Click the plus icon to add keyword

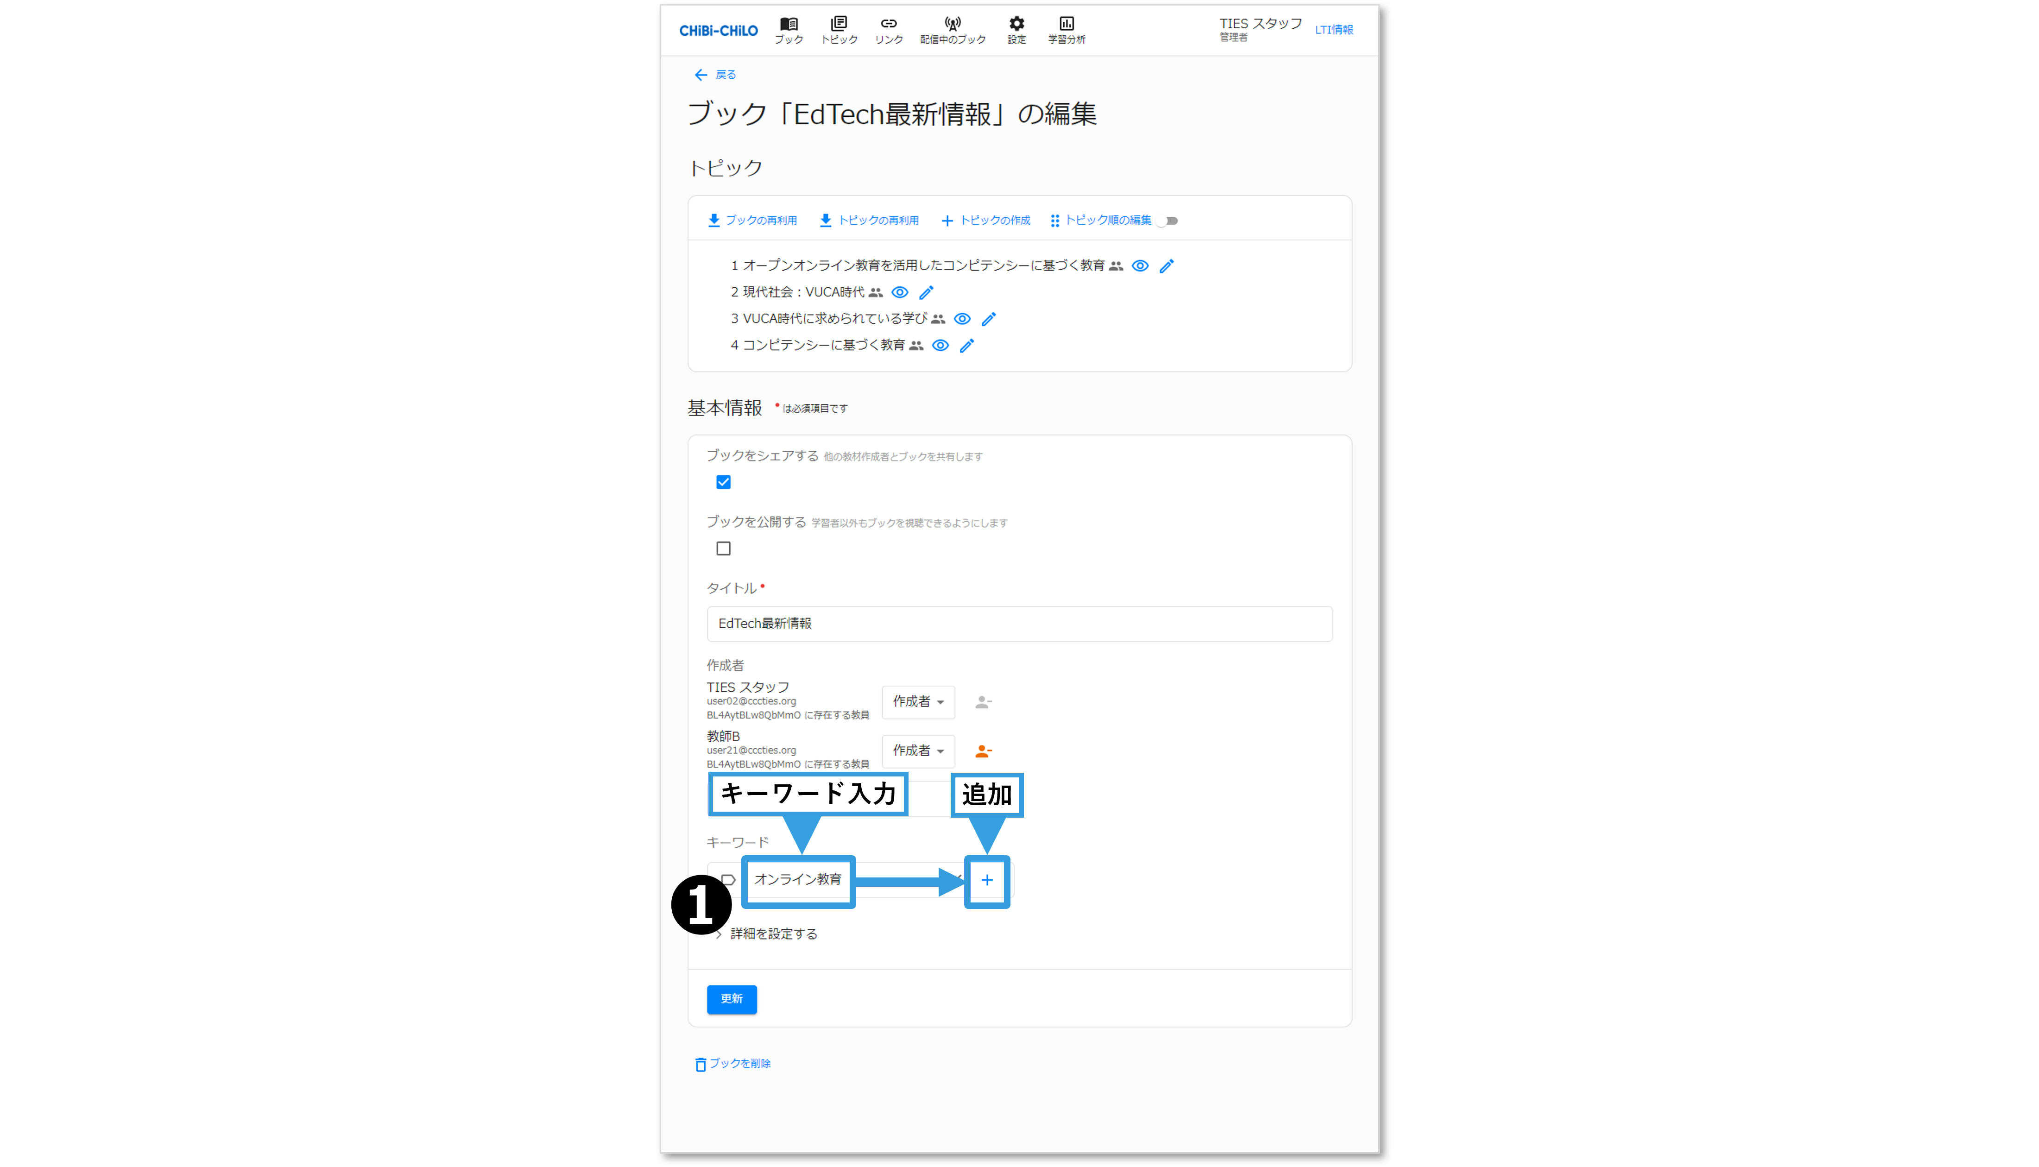click(x=987, y=880)
